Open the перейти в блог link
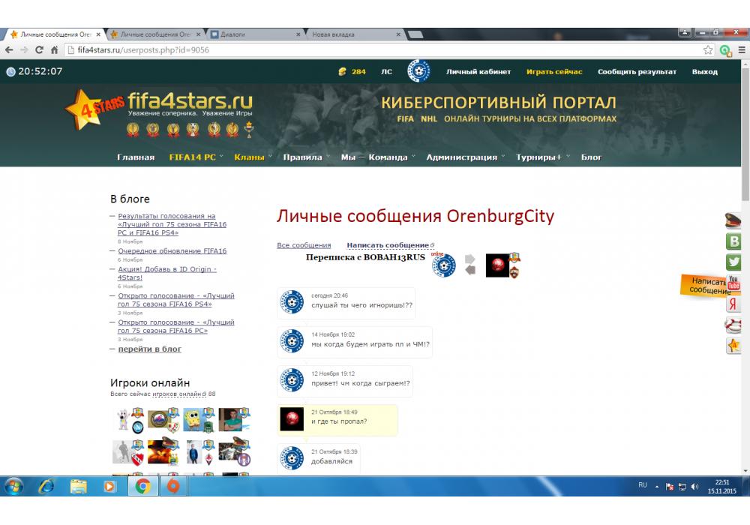 click(149, 349)
